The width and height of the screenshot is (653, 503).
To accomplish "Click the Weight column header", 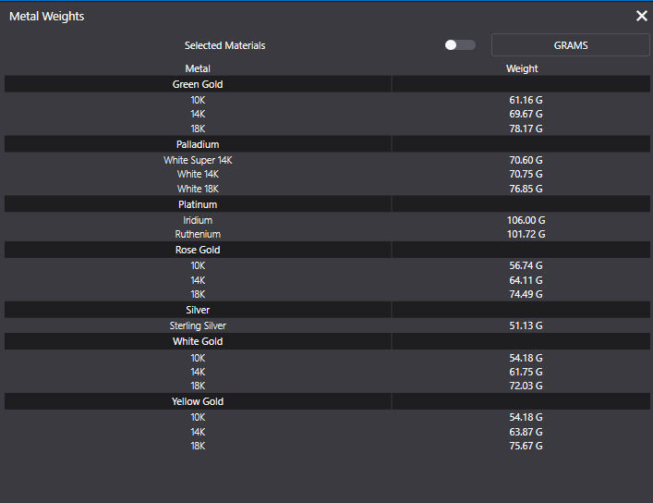I will point(522,68).
